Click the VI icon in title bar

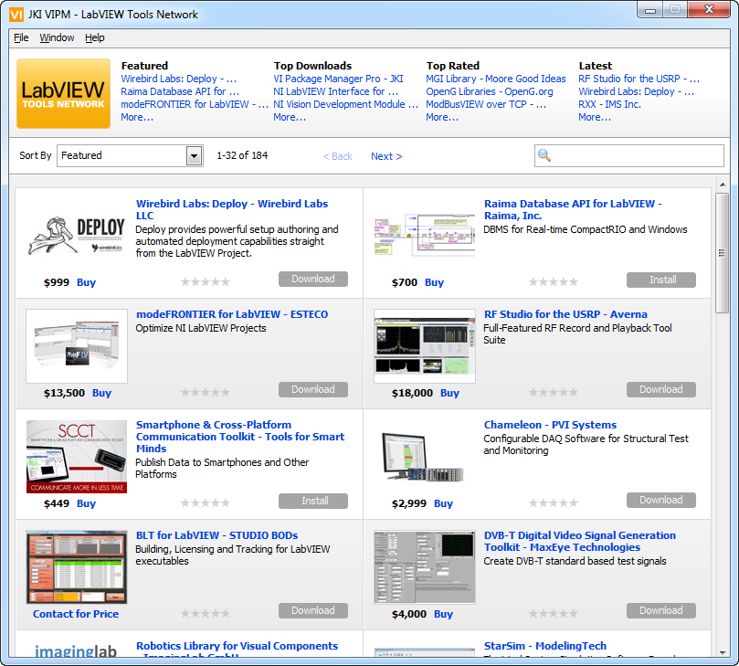[x=16, y=14]
